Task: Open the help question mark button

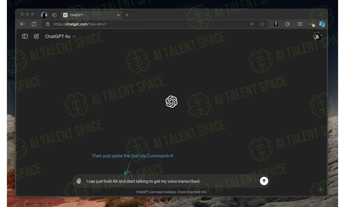Action: coord(321,190)
